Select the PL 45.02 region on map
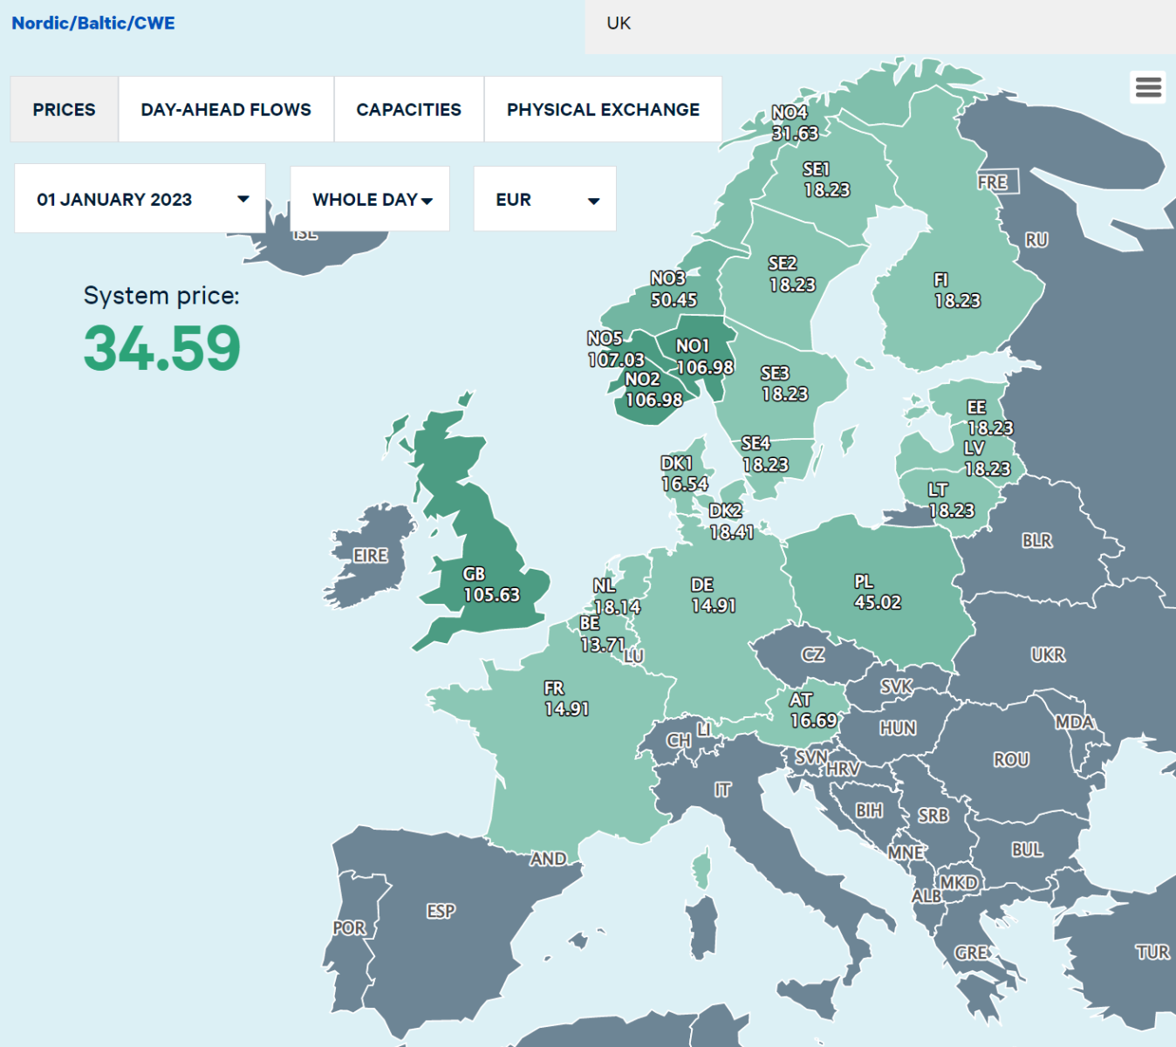Image resolution: width=1176 pixels, height=1047 pixels. [x=877, y=592]
